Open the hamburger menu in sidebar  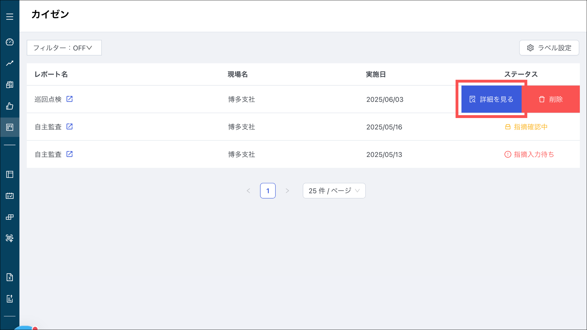coord(10,17)
